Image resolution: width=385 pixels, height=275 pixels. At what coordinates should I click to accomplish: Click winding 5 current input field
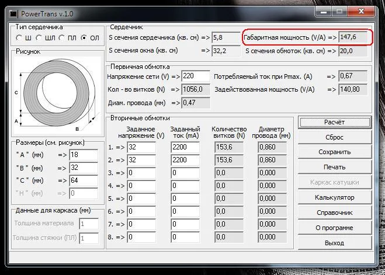[x=185, y=199]
